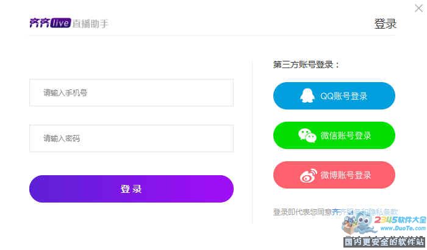Select the 登录 heading at top right
Viewport: 427px width, 250px height.
385,24
